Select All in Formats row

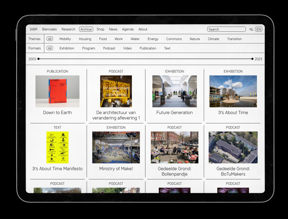pos(50,48)
